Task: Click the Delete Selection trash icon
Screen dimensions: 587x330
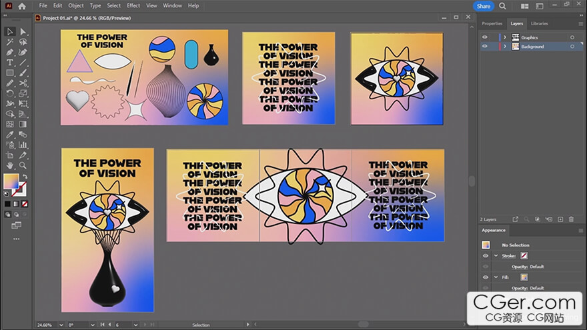Action: pyautogui.click(x=571, y=219)
